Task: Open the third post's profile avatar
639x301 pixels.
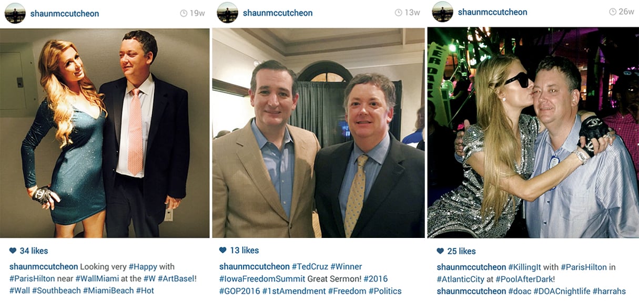Action: coord(443,12)
